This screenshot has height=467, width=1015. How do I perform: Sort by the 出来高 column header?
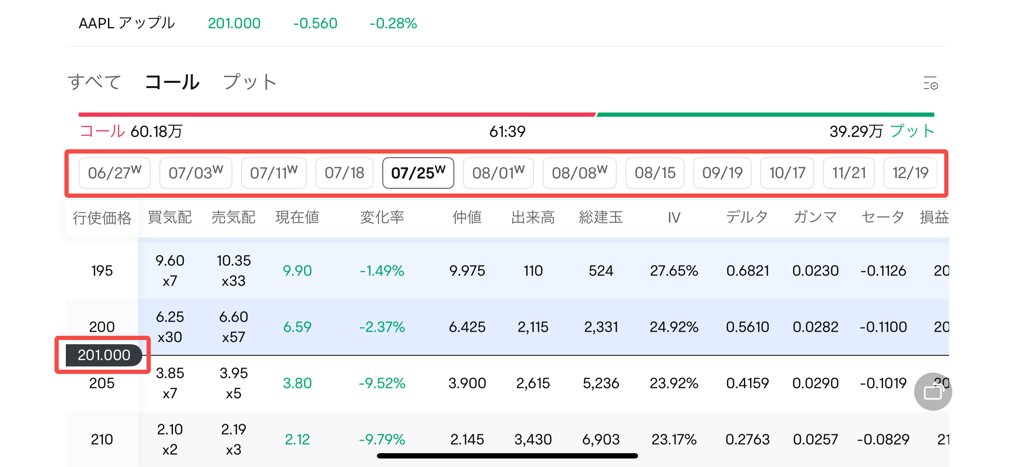click(x=533, y=217)
